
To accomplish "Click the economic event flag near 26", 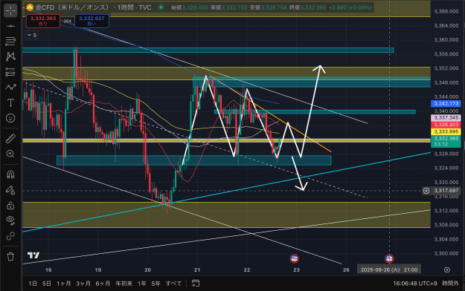I will click(x=389, y=259).
